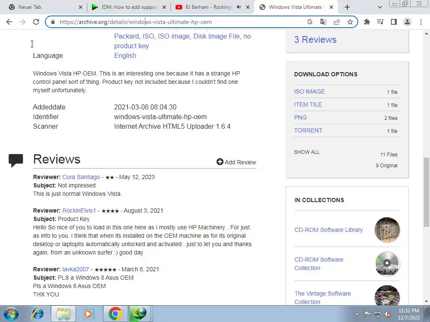Open the Chrome three-dot menu
430x322 pixels.
click(x=421, y=22)
